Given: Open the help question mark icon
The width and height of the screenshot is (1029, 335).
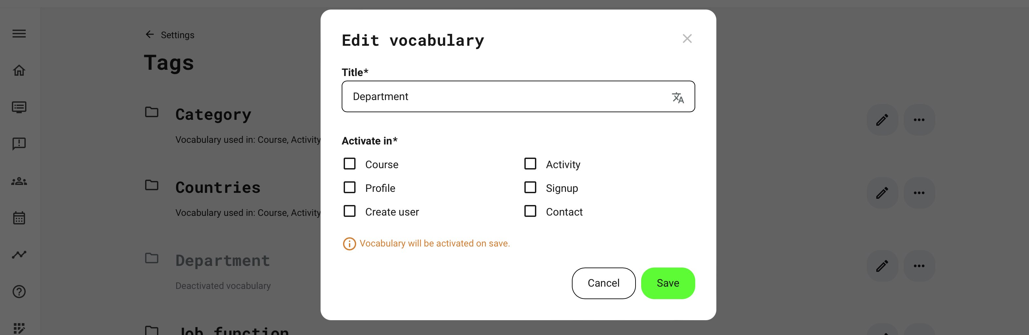Looking at the screenshot, I should pyautogui.click(x=19, y=292).
